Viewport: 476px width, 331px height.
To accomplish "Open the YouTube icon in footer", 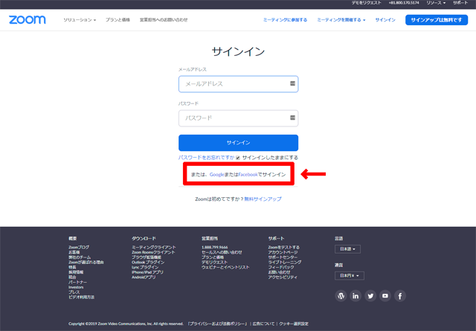I will tap(385, 296).
